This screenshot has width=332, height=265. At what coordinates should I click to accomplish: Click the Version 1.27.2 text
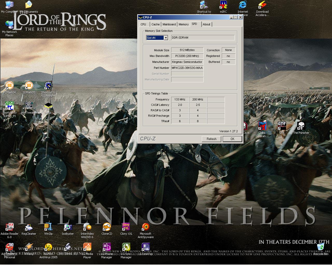pos(229,131)
